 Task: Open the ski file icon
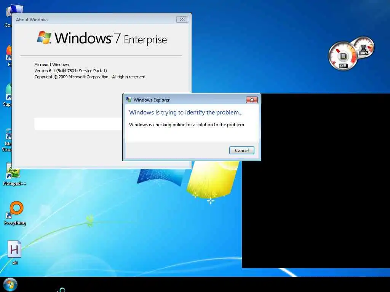coord(14,252)
